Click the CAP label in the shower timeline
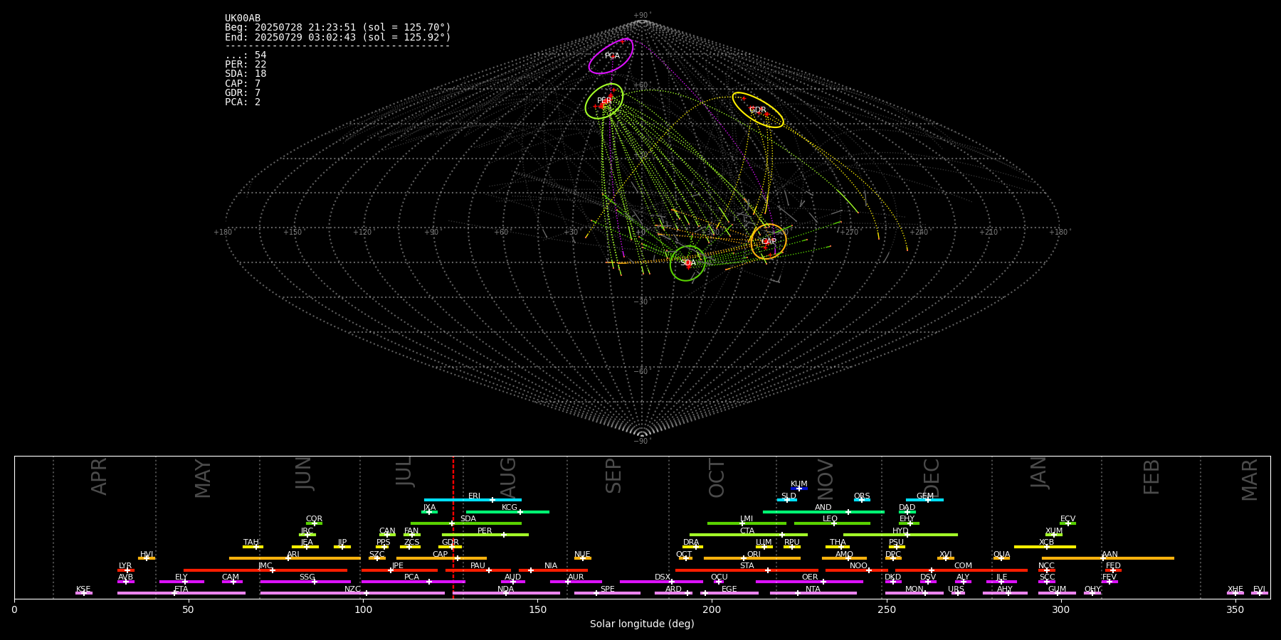Image resolution: width=1281 pixels, height=640 pixels. click(x=441, y=555)
